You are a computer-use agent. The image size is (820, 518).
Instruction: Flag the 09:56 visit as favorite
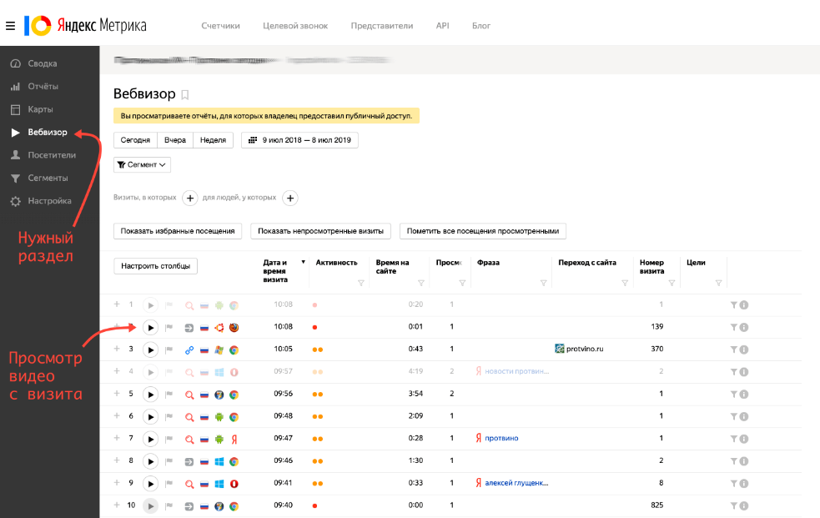[169, 395]
